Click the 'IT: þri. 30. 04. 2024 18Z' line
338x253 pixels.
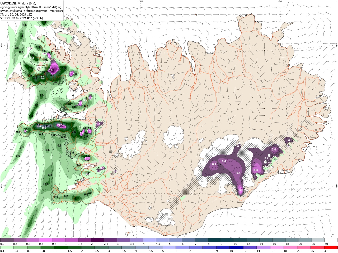point(17,14)
